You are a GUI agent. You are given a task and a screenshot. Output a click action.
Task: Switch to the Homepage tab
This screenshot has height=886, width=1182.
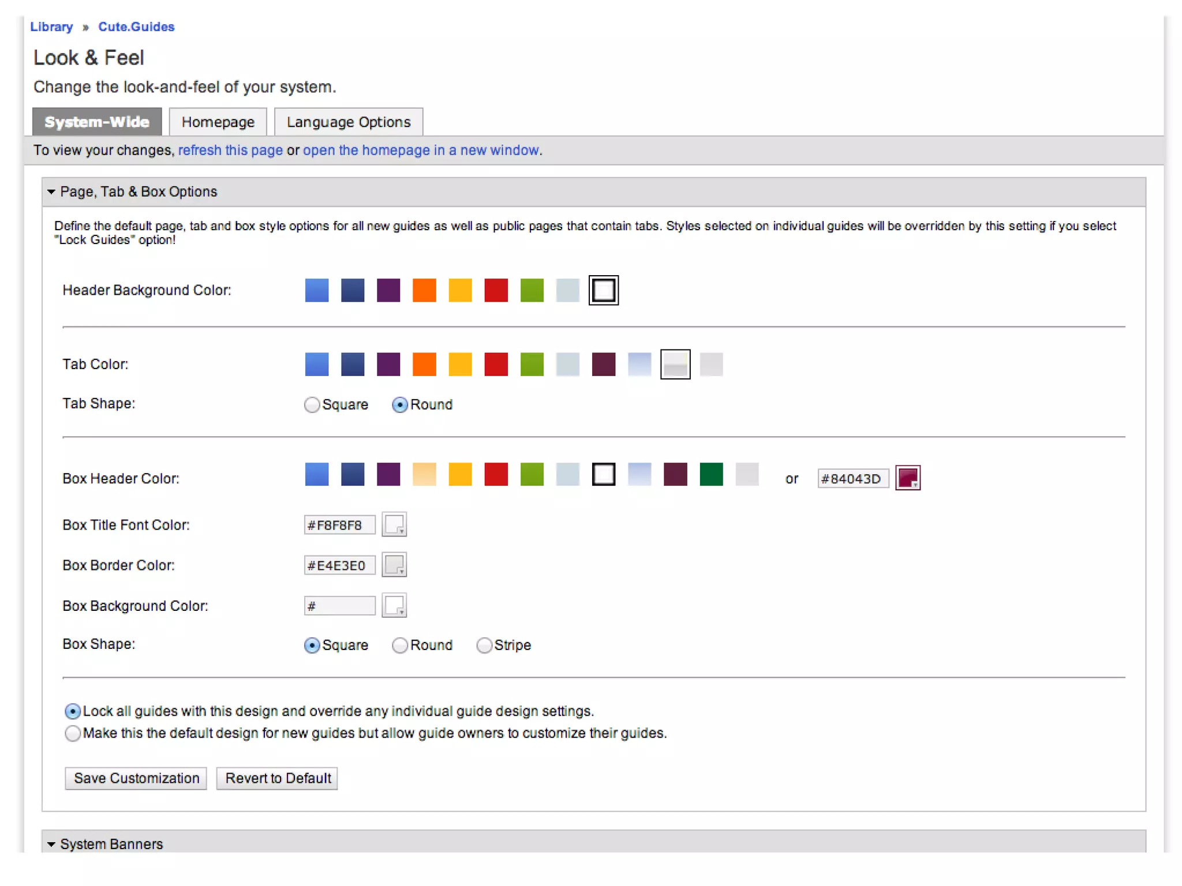point(218,122)
